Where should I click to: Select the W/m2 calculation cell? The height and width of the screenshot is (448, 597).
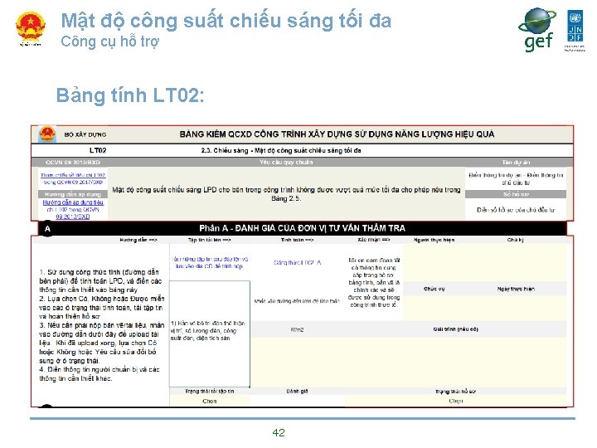(298, 329)
